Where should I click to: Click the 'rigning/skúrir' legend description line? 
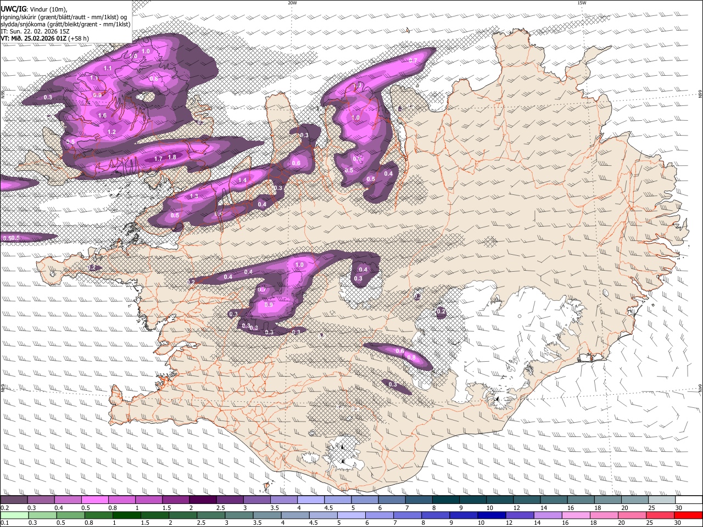64,17
